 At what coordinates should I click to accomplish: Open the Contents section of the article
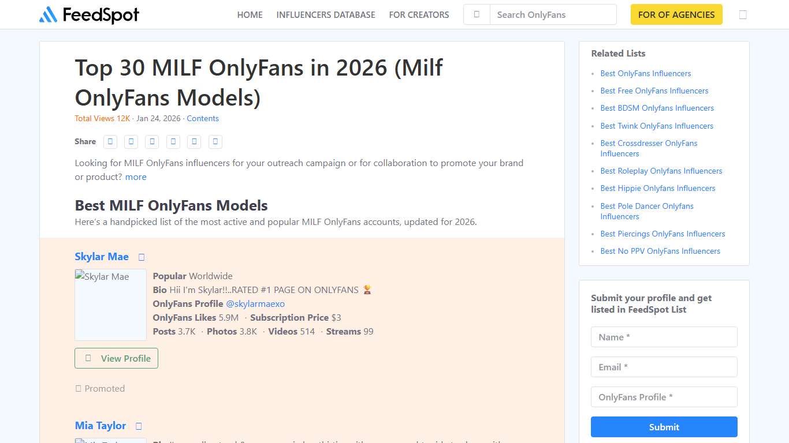(x=203, y=118)
